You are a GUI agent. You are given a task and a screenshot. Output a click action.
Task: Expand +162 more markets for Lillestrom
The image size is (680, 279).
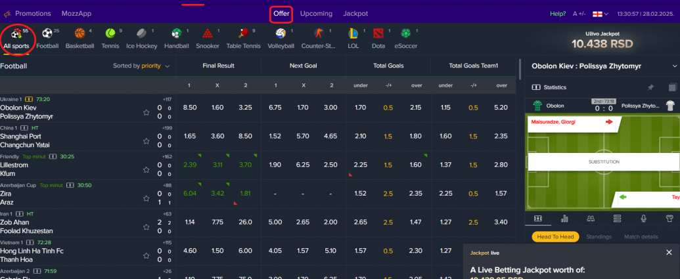(x=167, y=157)
